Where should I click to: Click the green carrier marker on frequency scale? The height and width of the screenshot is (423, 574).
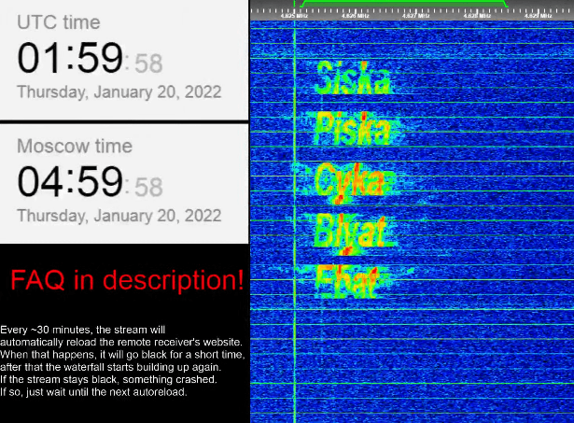click(294, 4)
